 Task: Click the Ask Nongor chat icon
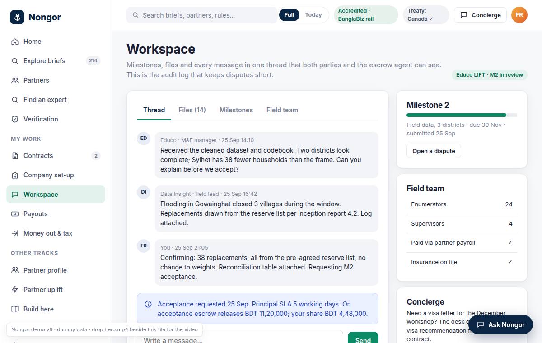[481, 324]
